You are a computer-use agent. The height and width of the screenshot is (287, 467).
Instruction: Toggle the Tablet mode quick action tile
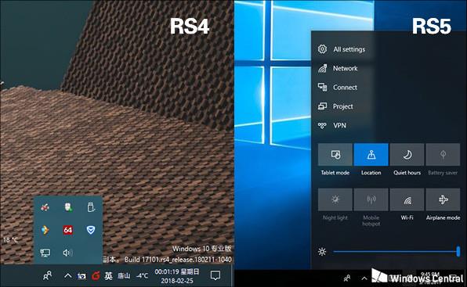click(335, 155)
